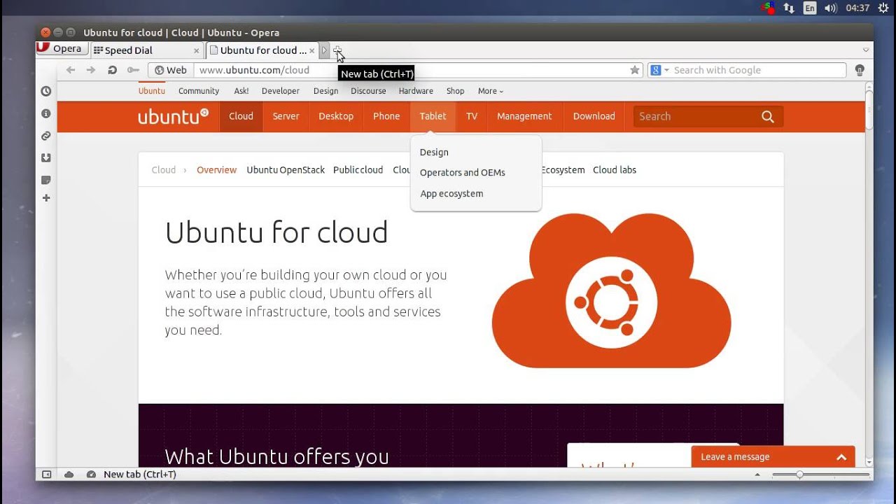Screen dimensions: 896x504
Task: Open the Opera main menu button
Action: coord(62,49)
